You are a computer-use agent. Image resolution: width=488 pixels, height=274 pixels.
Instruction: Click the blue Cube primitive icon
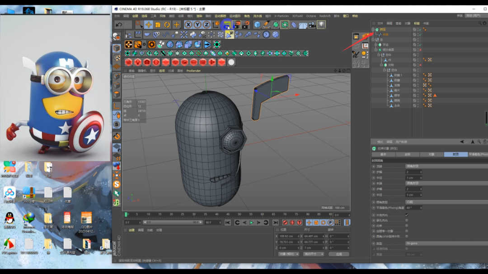click(257, 24)
